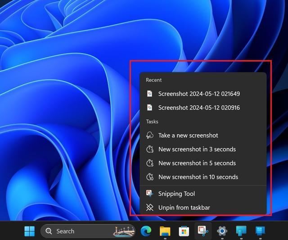
Task: Open the Windows Start menu
Action: 29,231
